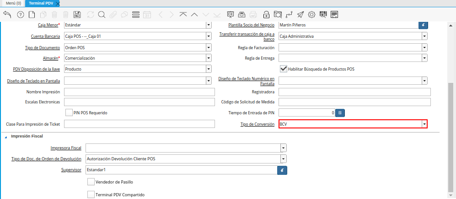The image size is (456, 199).
Task: Click the Product info barcode icon
Action: click(x=323, y=15)
